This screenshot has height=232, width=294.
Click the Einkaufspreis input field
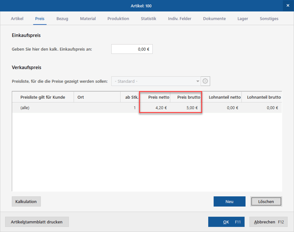pyautogui.click(x=132, y=49)
